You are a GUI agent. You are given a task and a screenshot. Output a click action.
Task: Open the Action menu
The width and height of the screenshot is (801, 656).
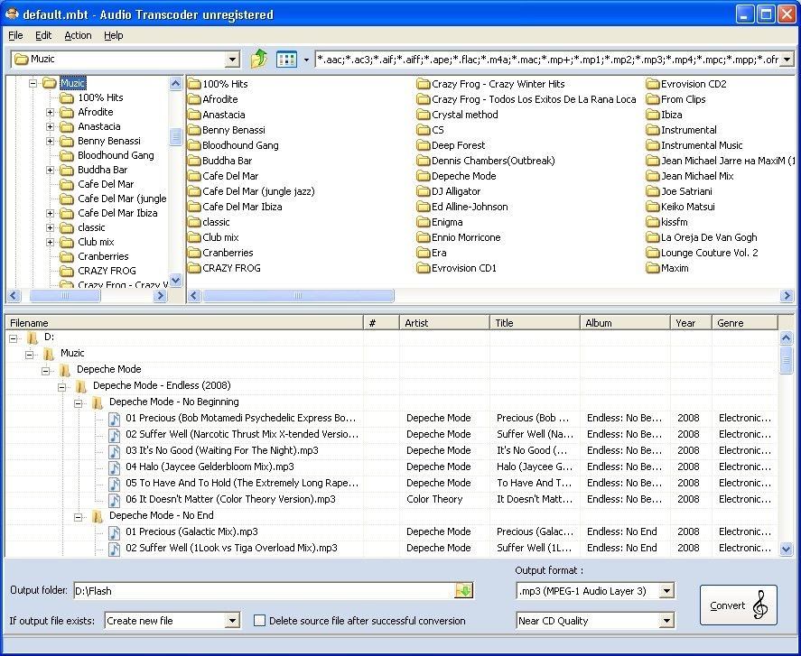click(x=78, y=35)
